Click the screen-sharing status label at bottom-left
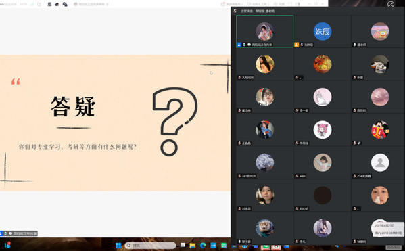Image resolution: width=405 pixels, height=251 pixels. pos(25,233)
